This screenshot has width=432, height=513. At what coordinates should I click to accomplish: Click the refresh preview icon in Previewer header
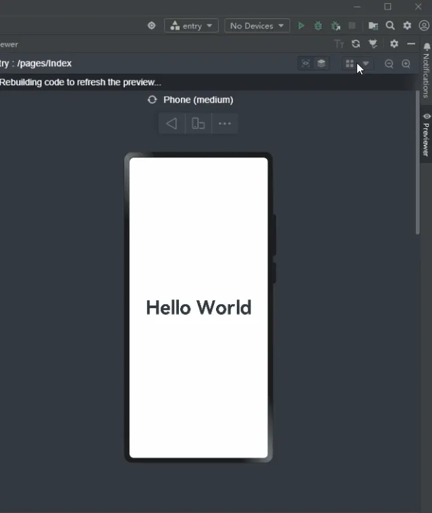[x=356, y=43]
